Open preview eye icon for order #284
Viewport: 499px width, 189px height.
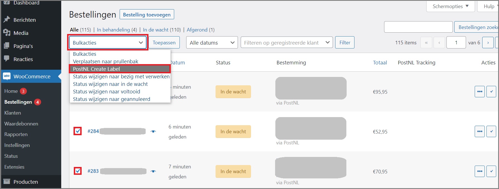click(x=153, y=132)
